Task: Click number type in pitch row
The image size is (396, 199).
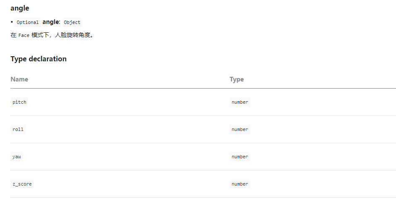Action: click(240, 102)
